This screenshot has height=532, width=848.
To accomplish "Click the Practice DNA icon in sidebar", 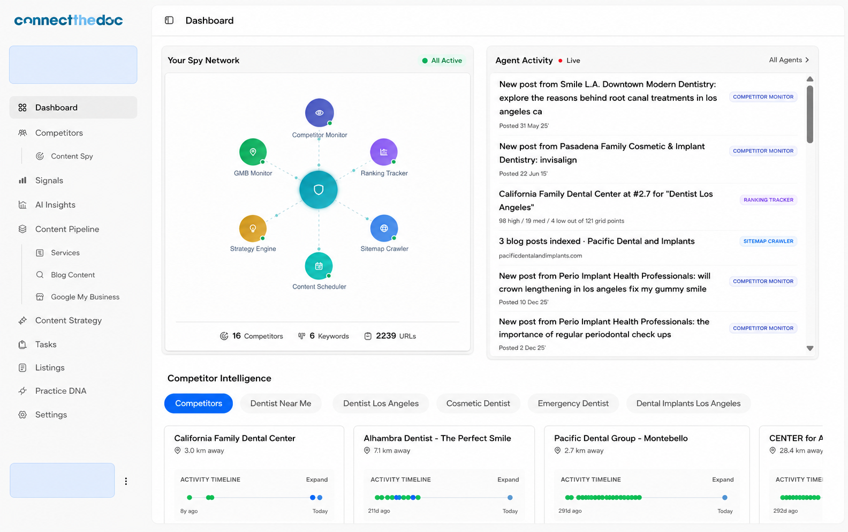I will (22, 391).
